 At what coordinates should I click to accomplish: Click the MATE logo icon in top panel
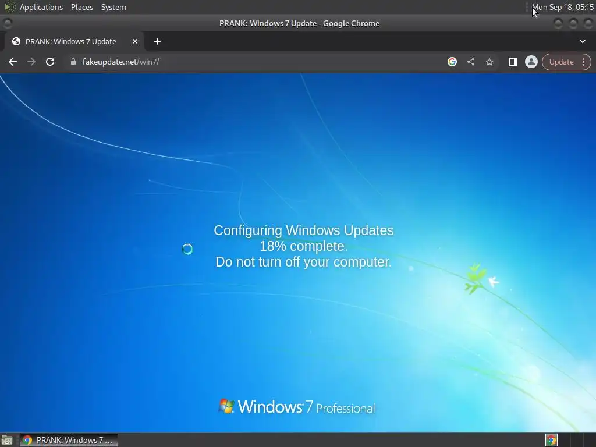[x=9, y=7]
